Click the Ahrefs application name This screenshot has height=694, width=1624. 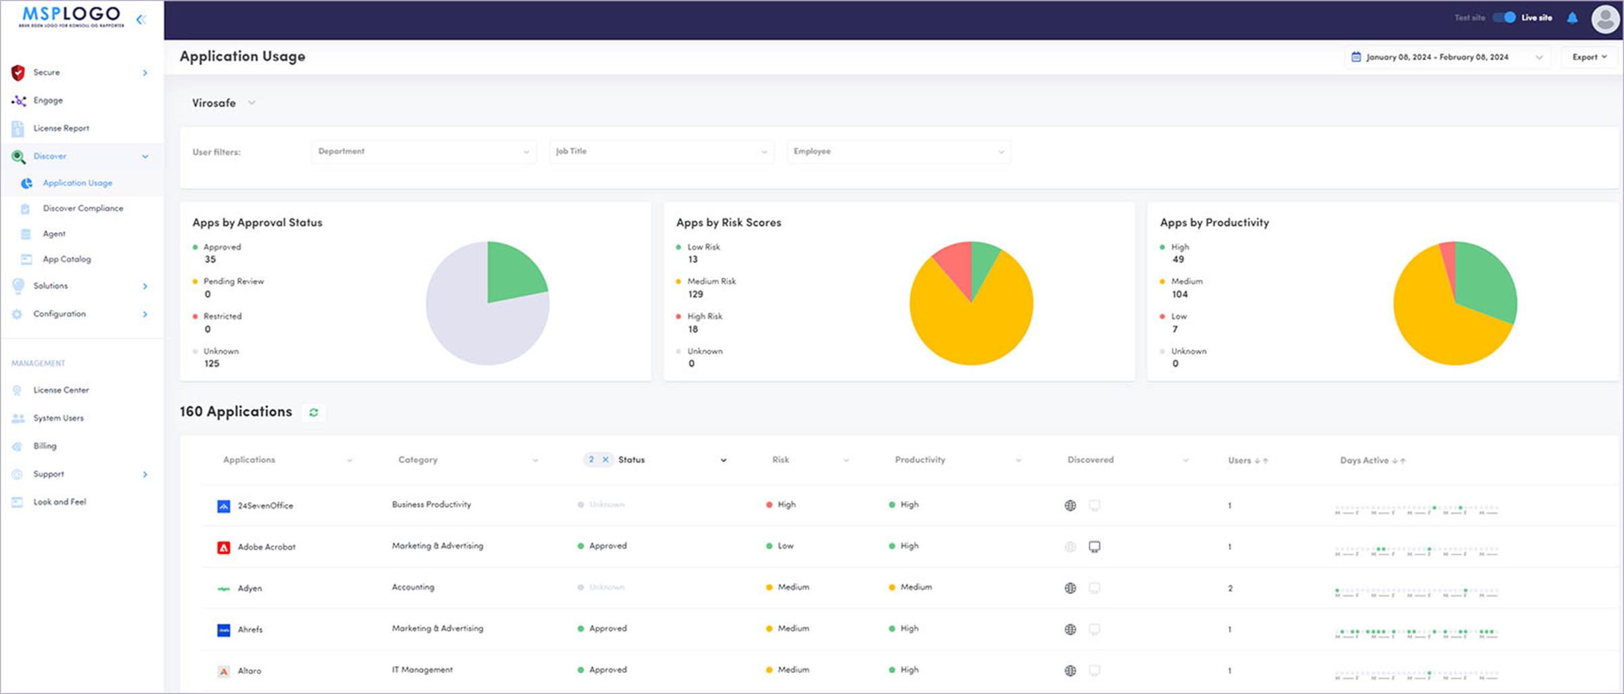[250, 630]
